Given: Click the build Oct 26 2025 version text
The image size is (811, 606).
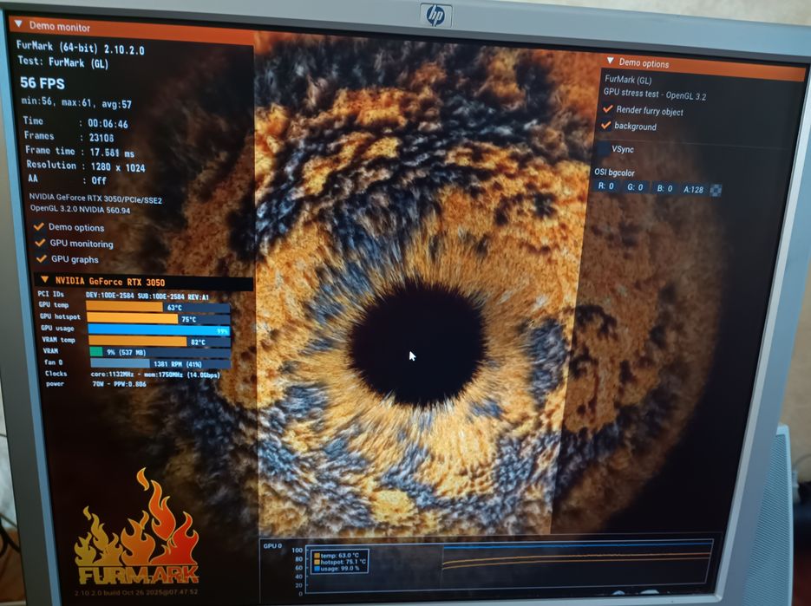Looking at the screenshot, I should pyautogui.click(x=136, y=592).
